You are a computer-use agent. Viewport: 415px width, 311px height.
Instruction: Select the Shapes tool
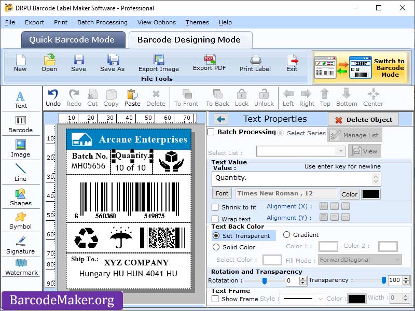(21, 197)
